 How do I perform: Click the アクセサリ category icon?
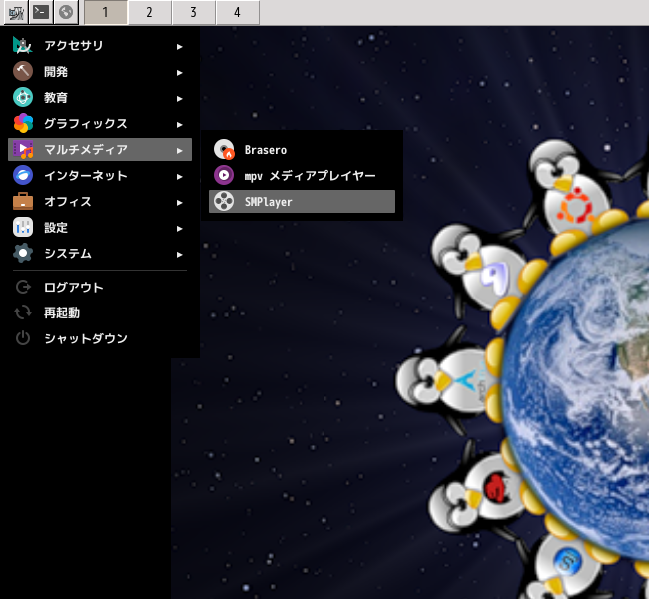[x=23, y=46]
